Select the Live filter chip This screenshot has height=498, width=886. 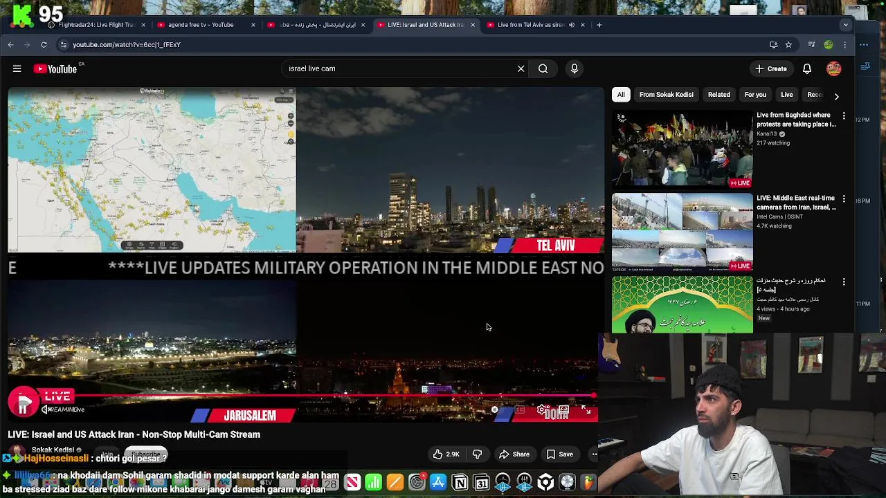(787, 95)
